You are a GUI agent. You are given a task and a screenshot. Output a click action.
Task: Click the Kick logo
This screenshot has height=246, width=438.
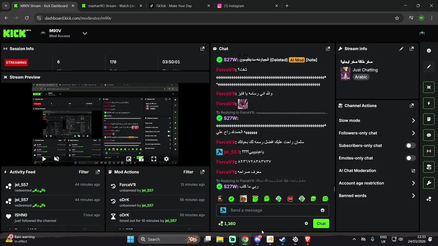[17, 33]
